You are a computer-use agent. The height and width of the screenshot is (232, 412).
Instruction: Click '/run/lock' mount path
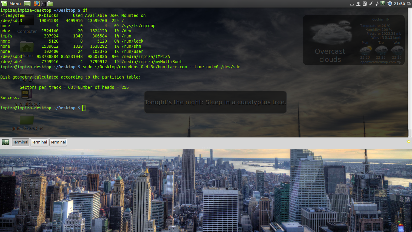(x=132, y=41)
